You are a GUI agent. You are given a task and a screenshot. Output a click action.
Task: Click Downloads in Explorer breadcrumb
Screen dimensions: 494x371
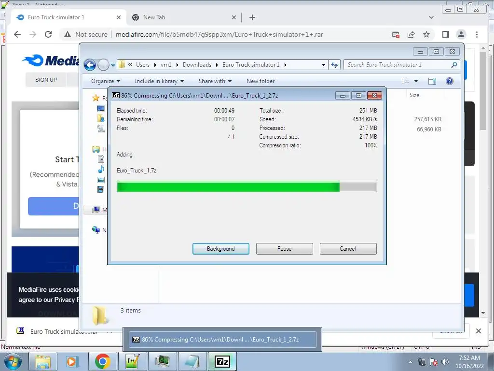pyautogui.click(x=197, y=65)
